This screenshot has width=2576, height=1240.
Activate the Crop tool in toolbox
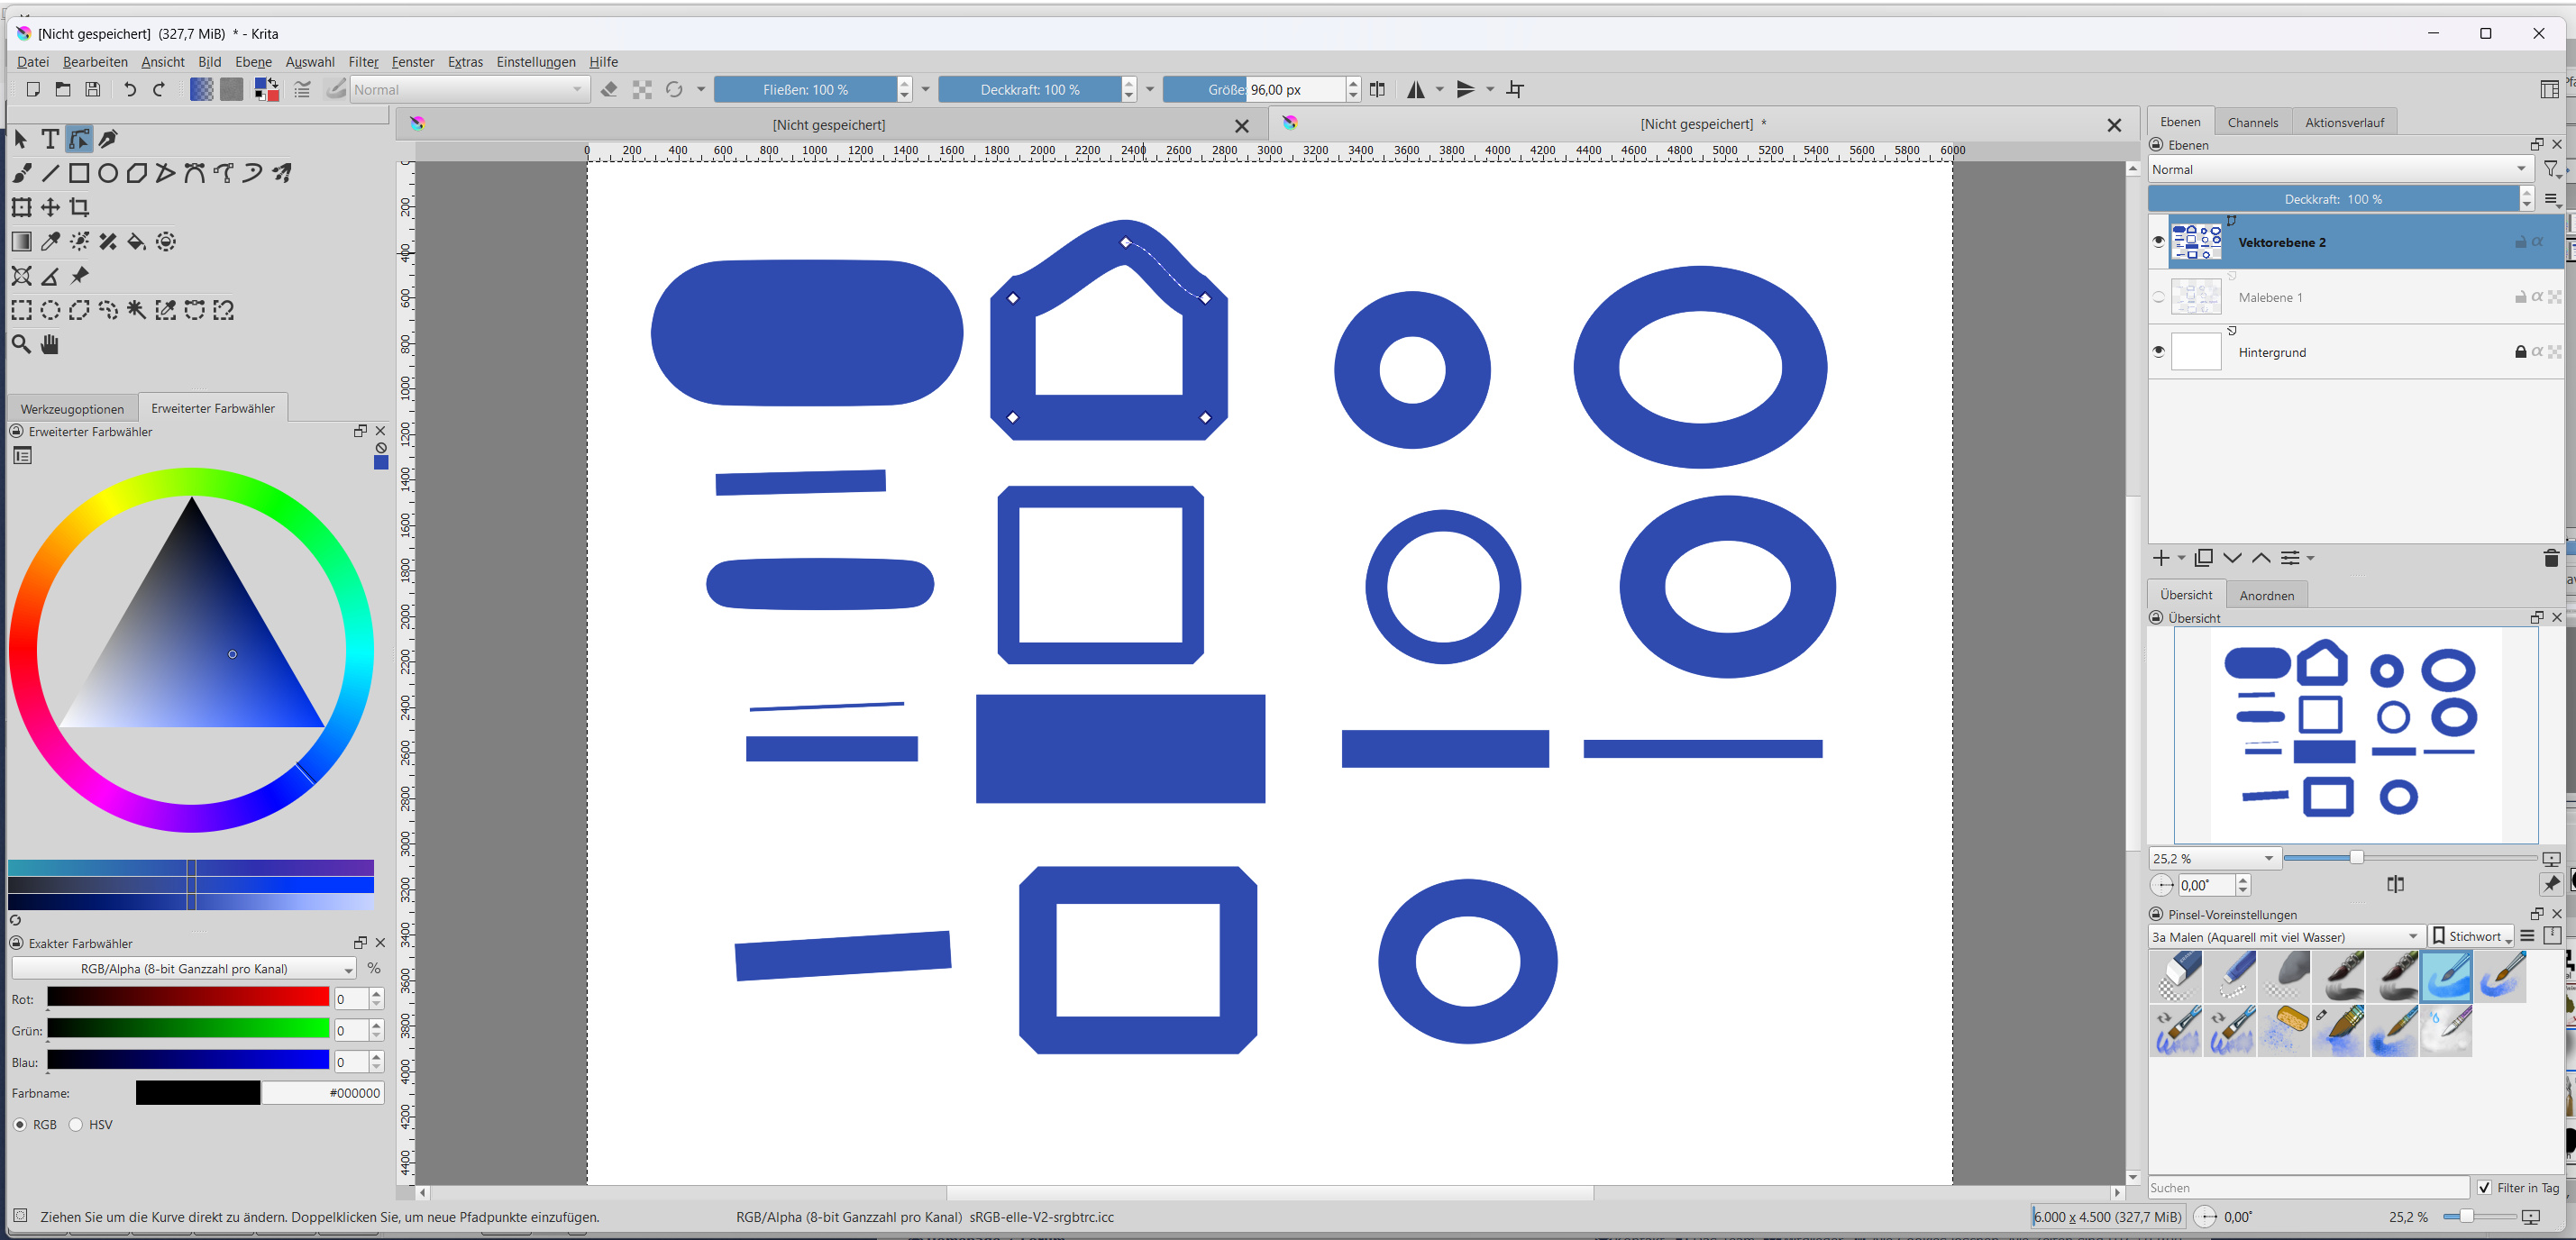point(79,208)
